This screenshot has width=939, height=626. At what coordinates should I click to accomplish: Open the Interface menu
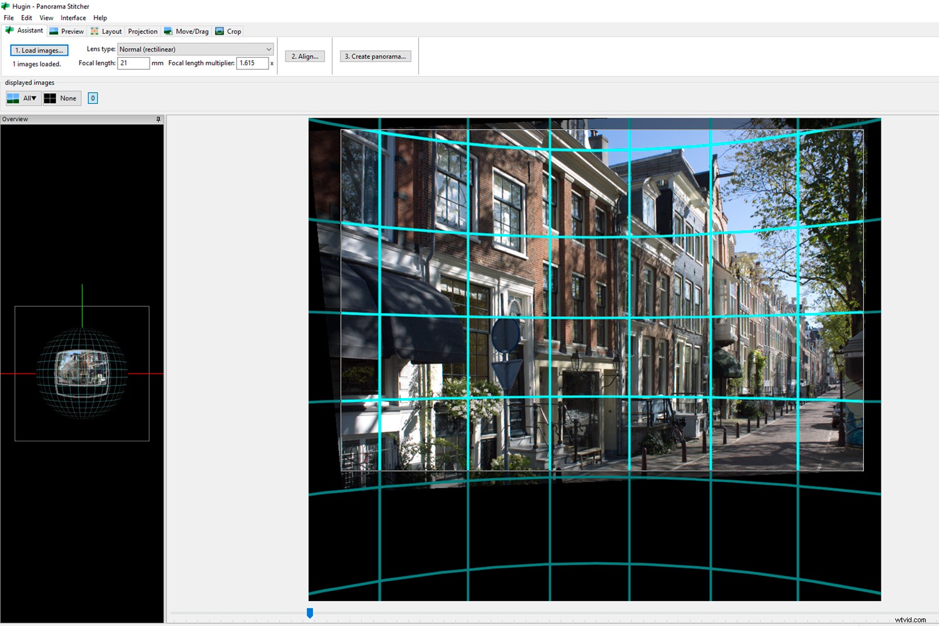click(x=73, y=18)
